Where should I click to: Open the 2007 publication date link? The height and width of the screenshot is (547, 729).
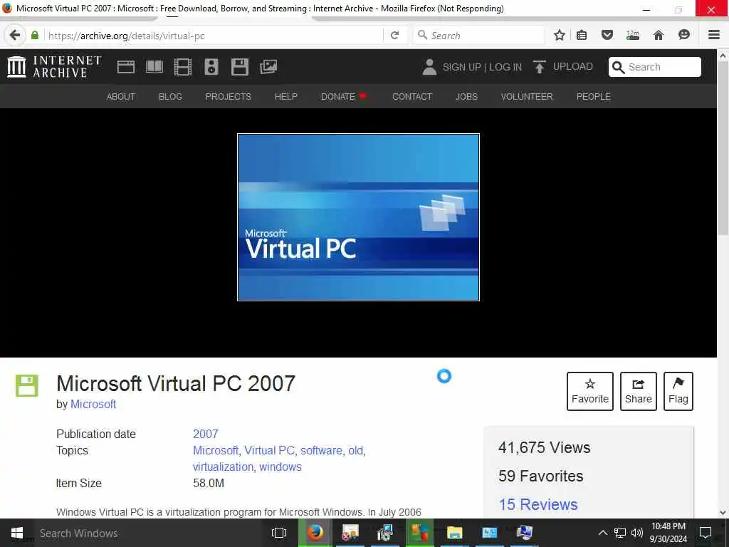[x=206, y=434]
